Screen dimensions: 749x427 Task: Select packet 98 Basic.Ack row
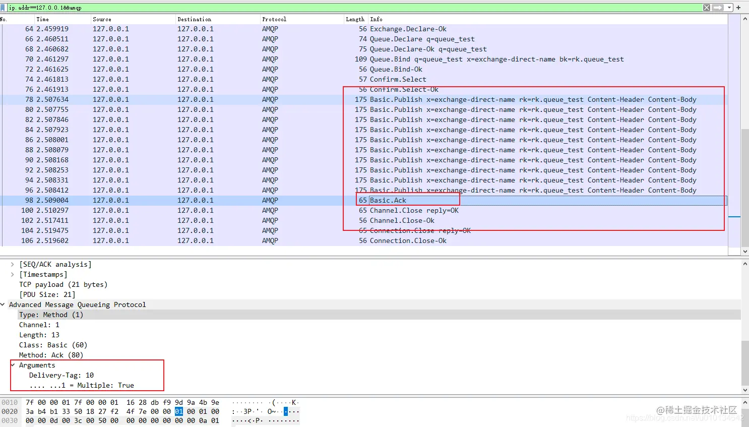(x=364, y=201)
